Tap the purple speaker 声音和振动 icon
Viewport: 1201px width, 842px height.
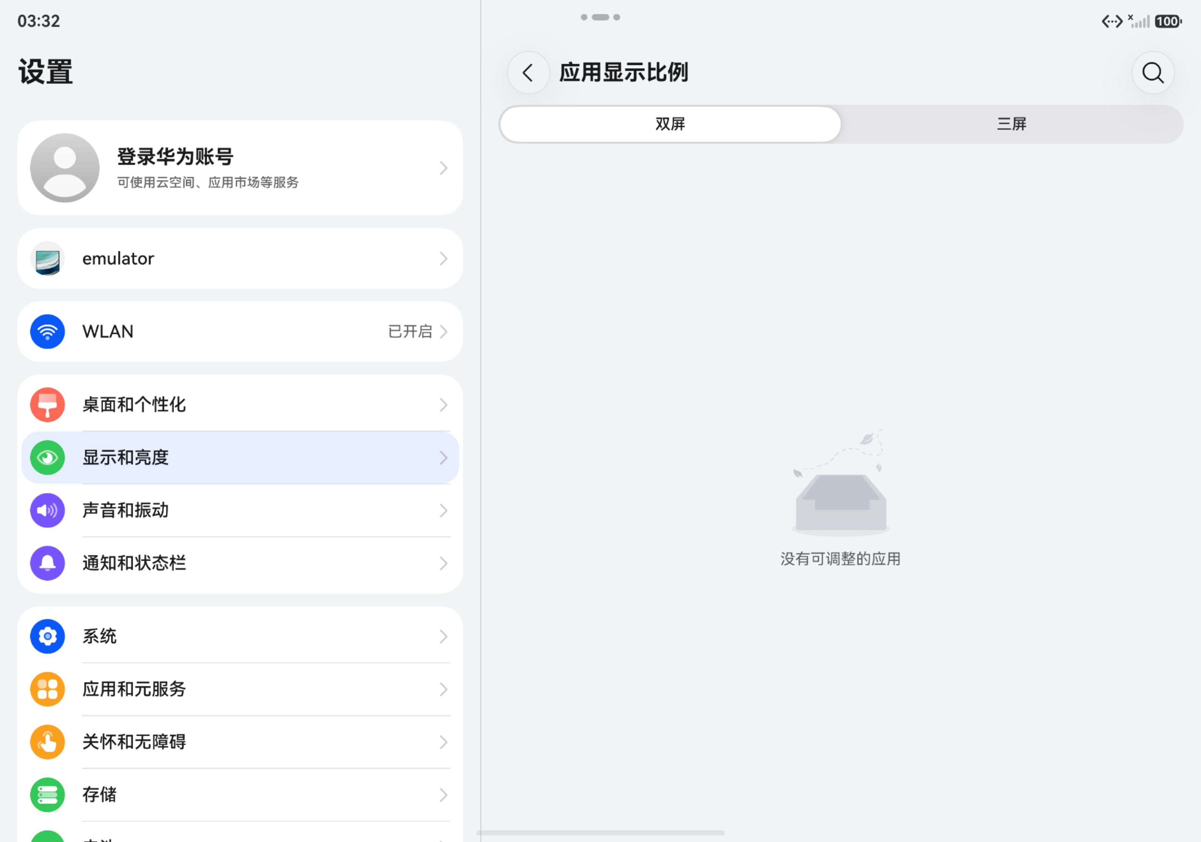[48, 510]
